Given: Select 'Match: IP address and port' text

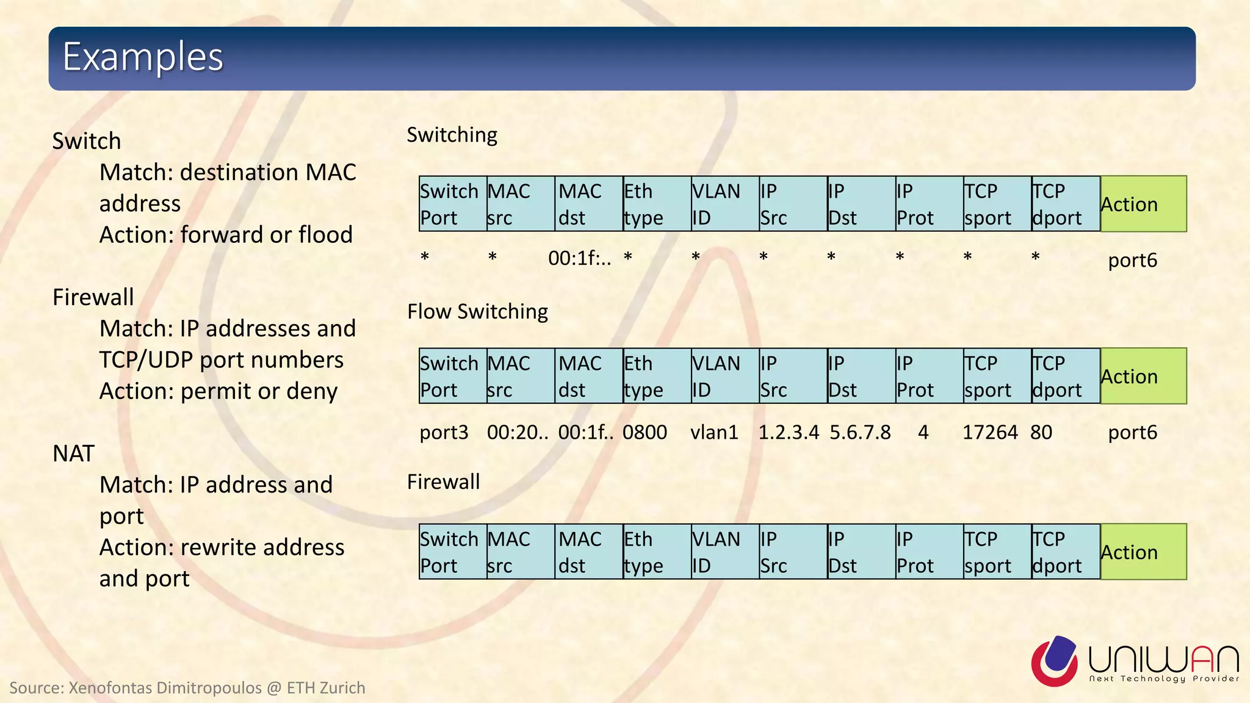Looking at the screenshot, I should (215, 500).
